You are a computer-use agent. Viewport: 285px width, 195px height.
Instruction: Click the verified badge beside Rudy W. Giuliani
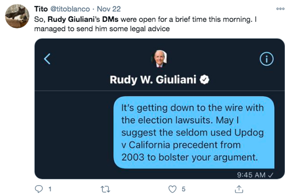(204, 79)
